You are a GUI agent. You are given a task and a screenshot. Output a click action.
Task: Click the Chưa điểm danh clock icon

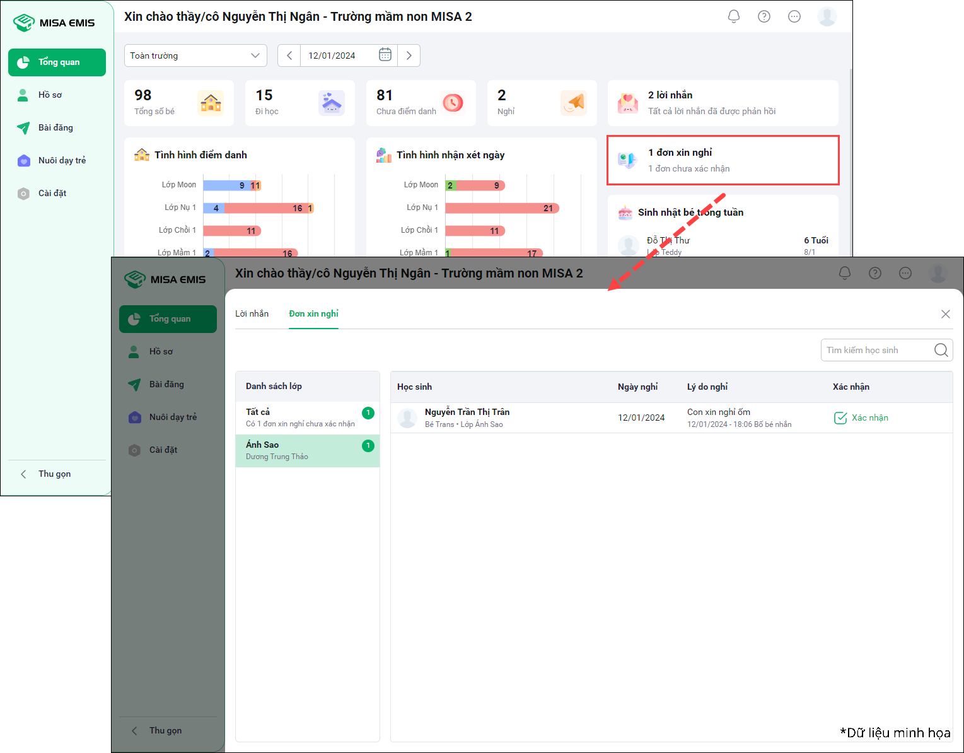tap(453, 102)
